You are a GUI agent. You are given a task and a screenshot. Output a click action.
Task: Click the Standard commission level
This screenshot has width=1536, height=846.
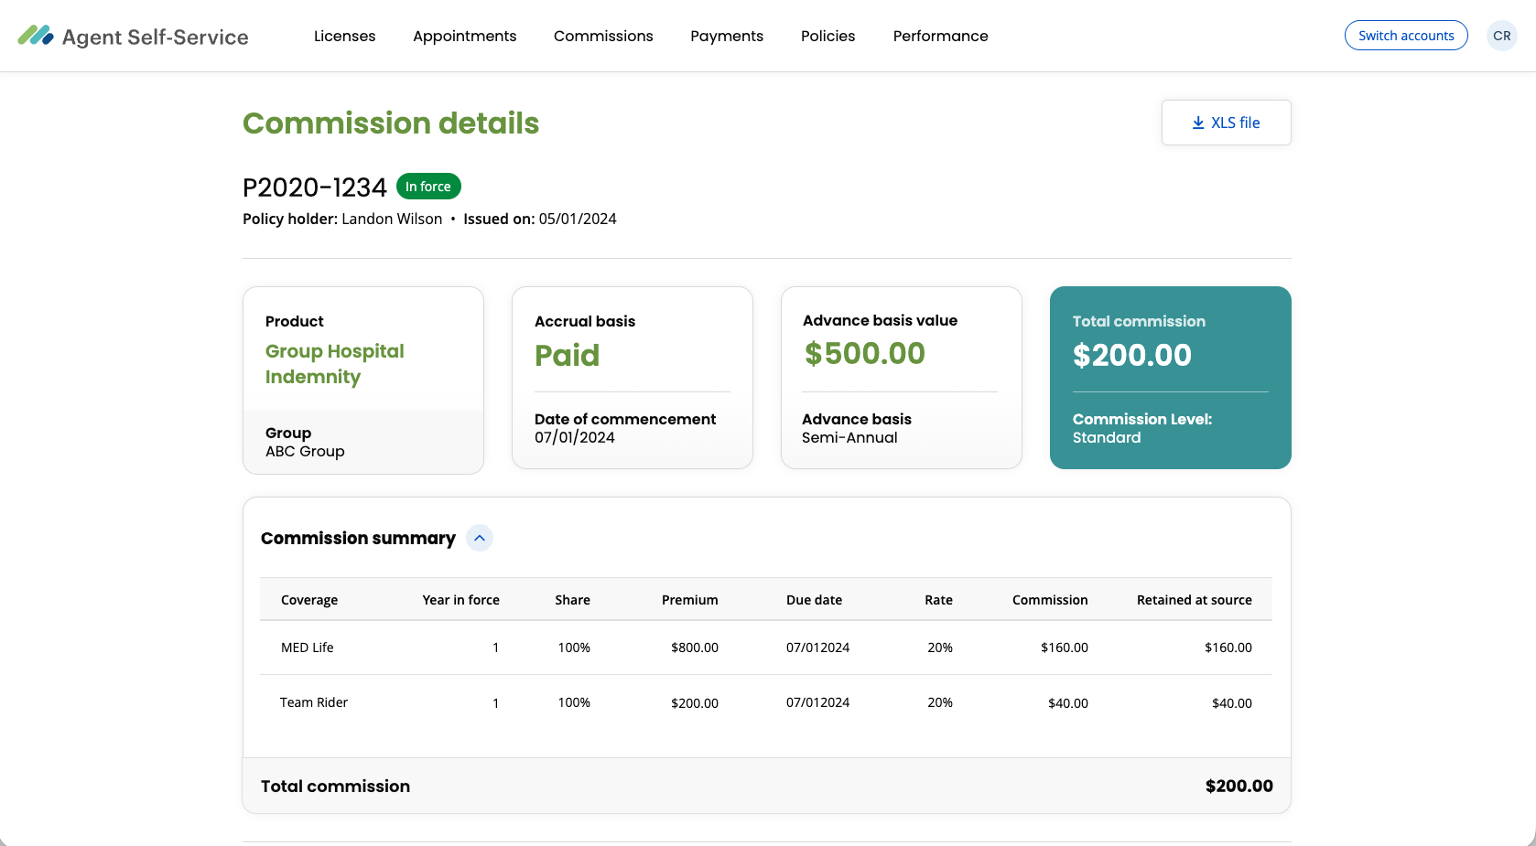(1107, 438)
